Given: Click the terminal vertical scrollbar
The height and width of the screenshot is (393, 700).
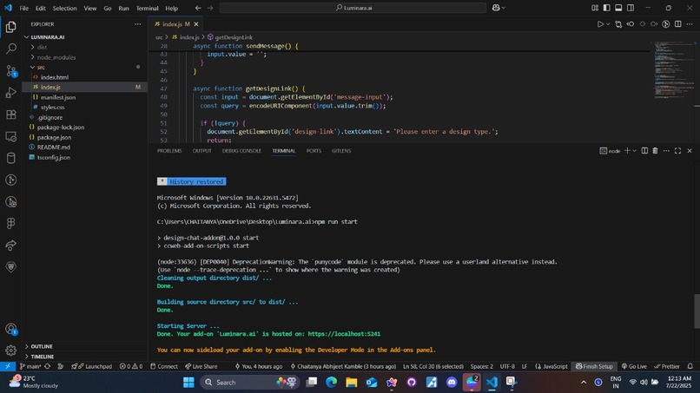Looking at the screenshot, I should [697, 311].
